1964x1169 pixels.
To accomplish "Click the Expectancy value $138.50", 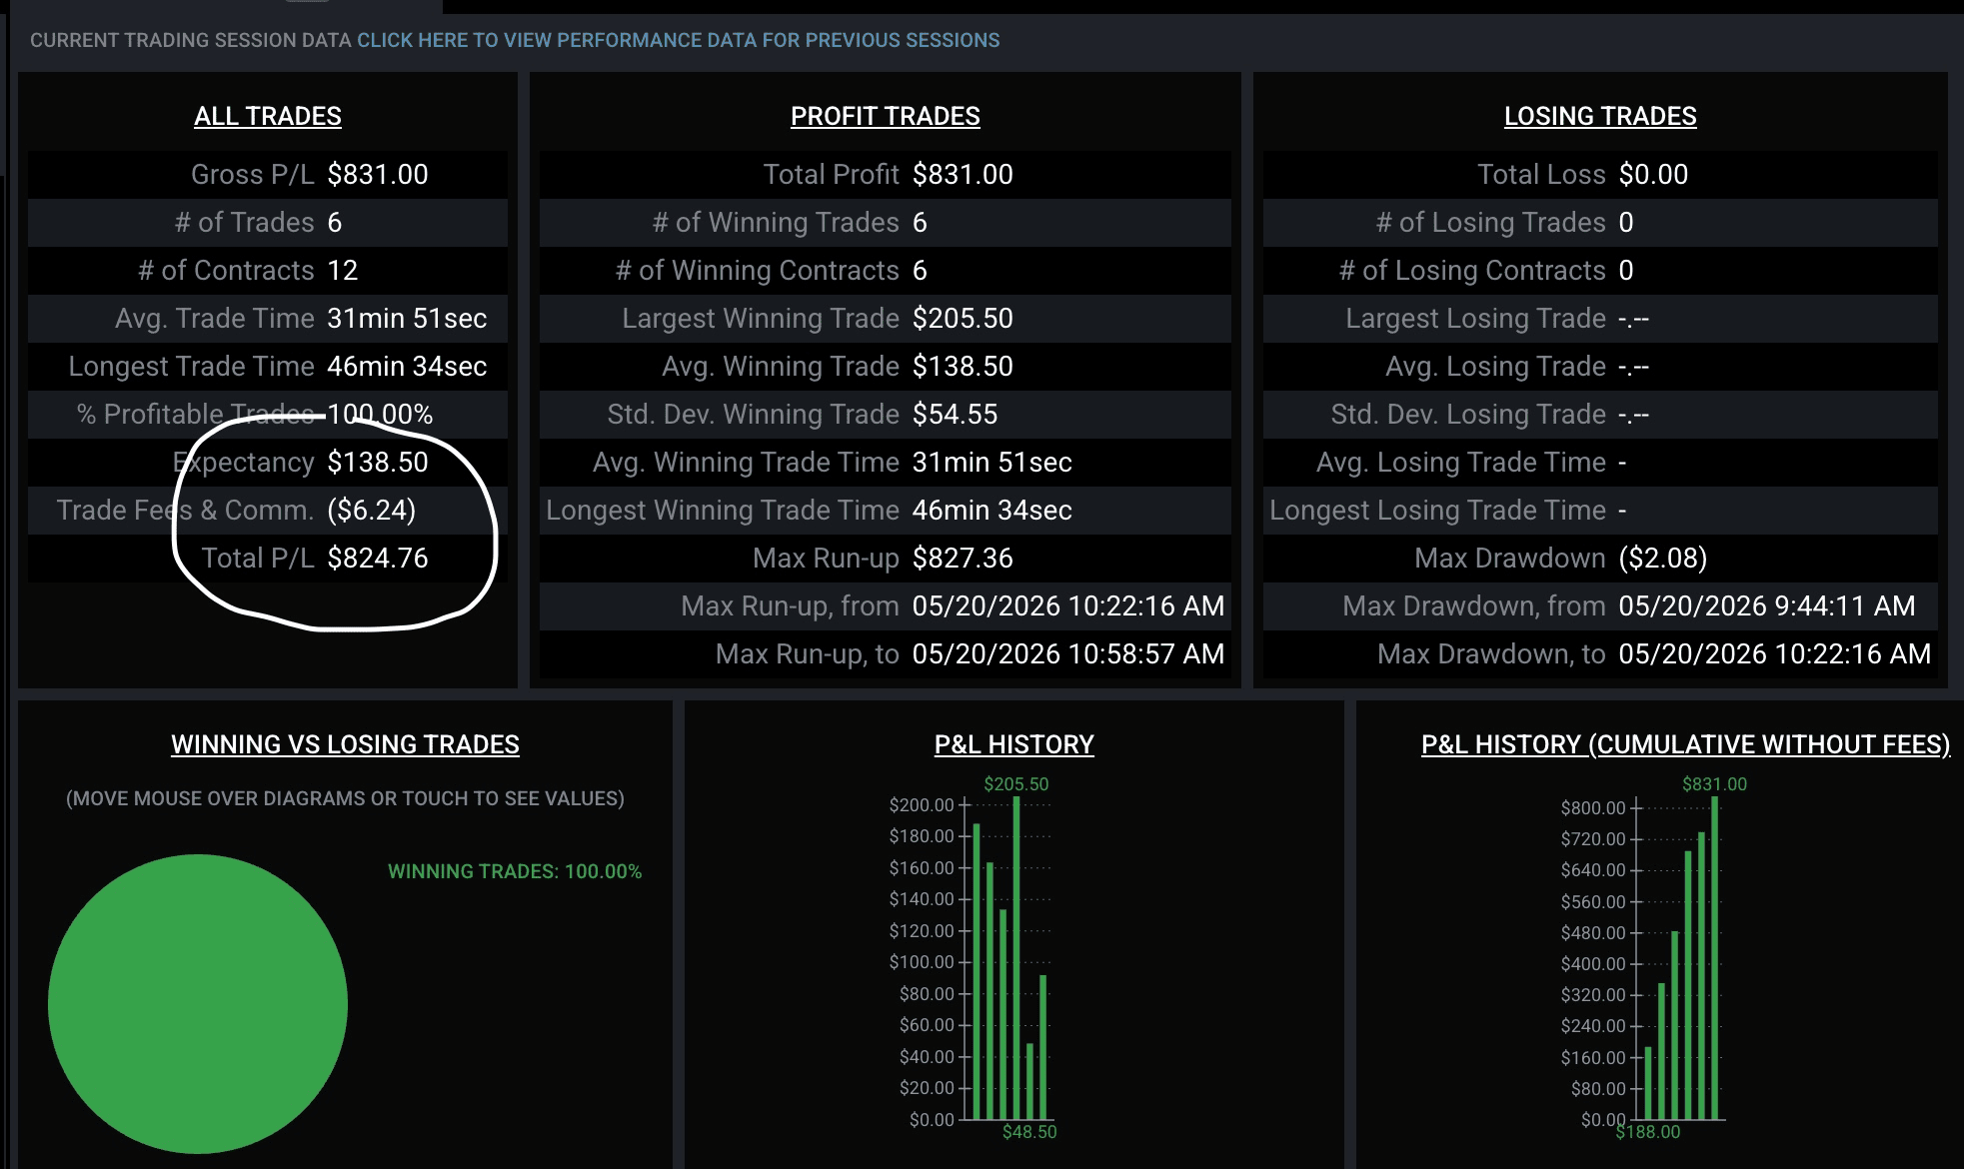I will coord(378,462).
